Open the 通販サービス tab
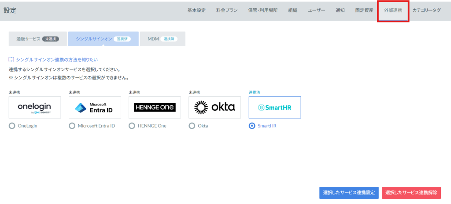The height and width of the screenshot is (204, 451). [x=37, y=39]
